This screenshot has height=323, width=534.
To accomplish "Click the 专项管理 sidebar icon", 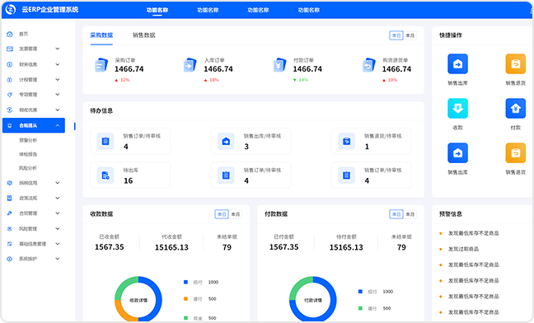I will pos(10,95).
